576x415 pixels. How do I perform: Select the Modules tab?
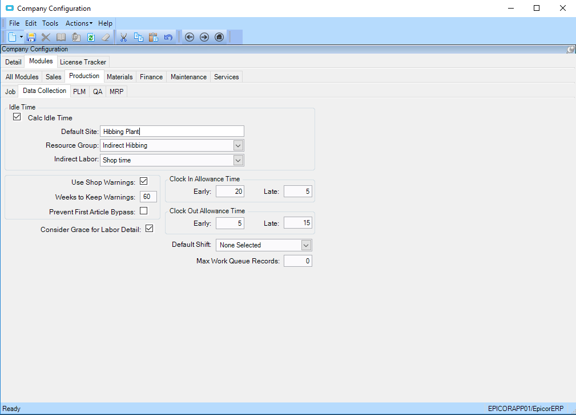(x=41, y=61)
